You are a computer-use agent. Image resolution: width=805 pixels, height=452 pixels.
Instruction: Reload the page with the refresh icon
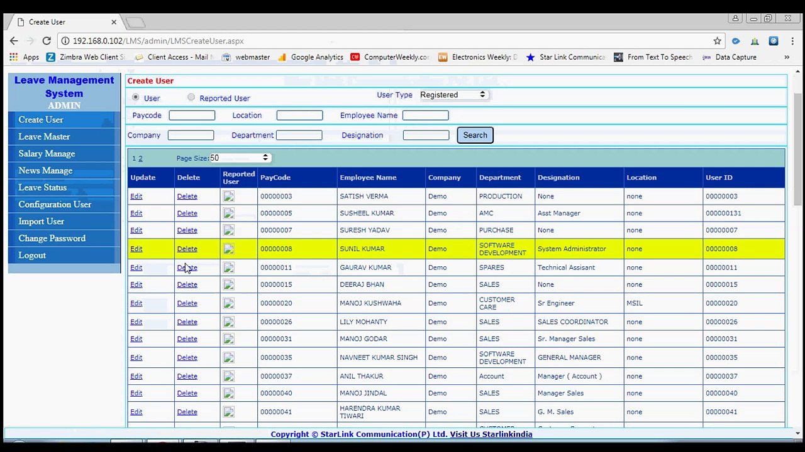[47, 41]
